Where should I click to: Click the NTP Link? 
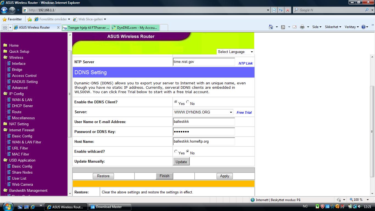pos(245,63)
